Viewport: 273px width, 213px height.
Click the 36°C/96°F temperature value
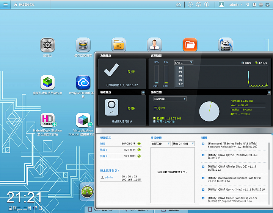(x=128, y=143)
